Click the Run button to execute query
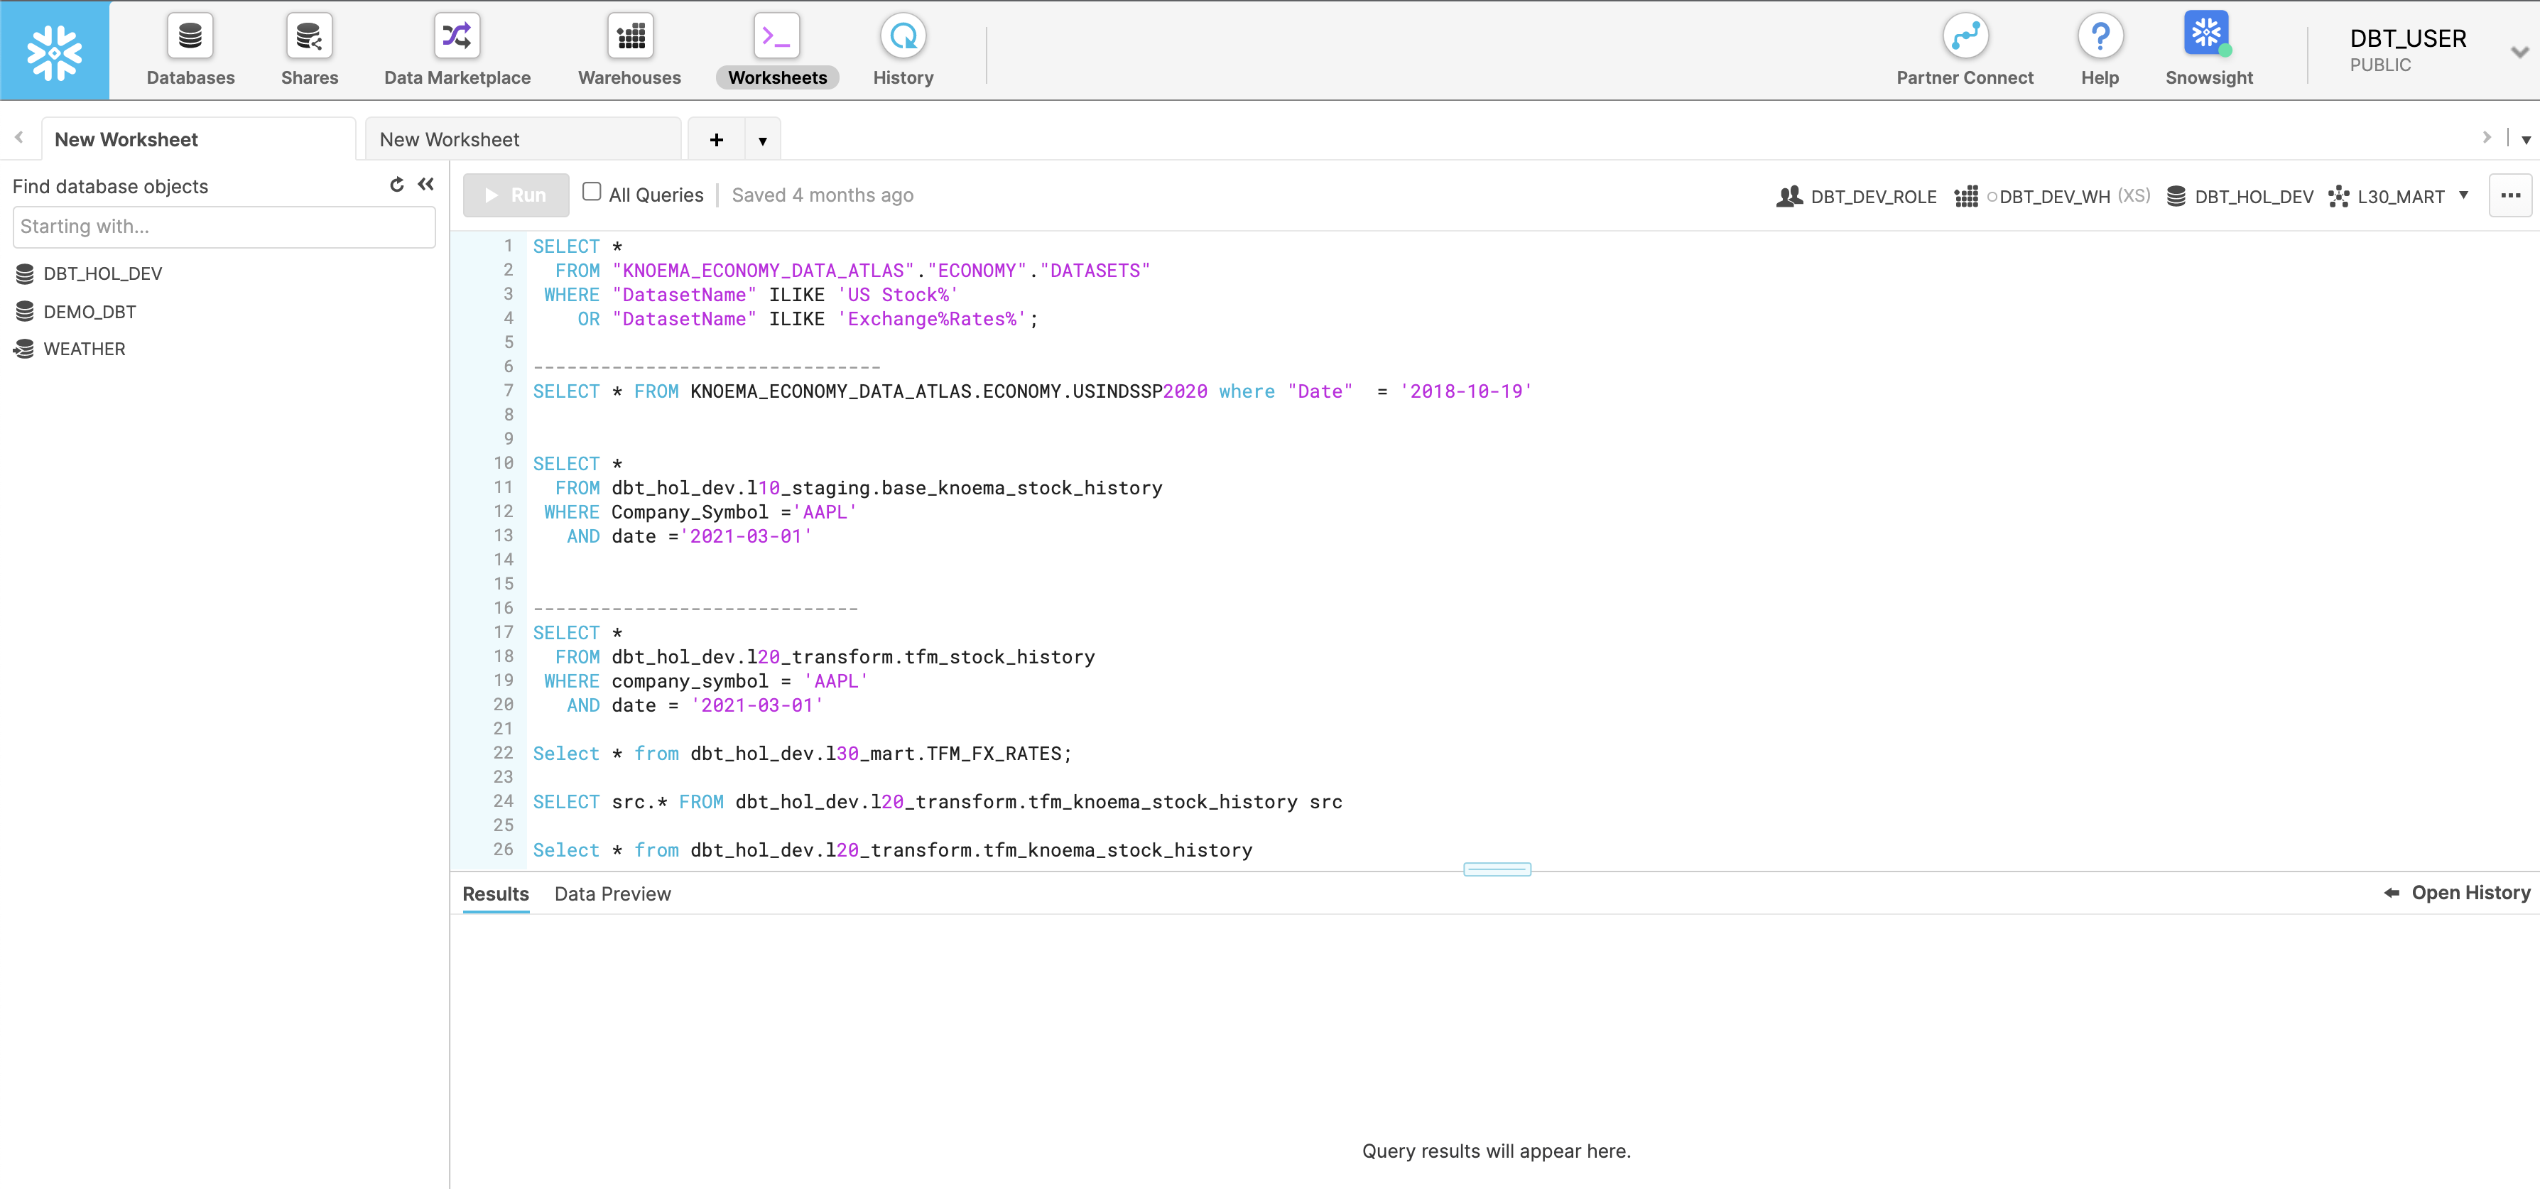The image size is (2540, 1189). pyautogui.click(x=515, y=195)
